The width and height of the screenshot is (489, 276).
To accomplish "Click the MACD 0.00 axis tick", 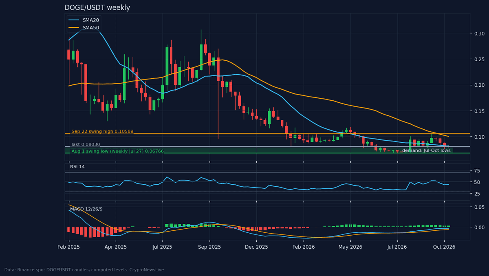I will (x=479, y=227).
